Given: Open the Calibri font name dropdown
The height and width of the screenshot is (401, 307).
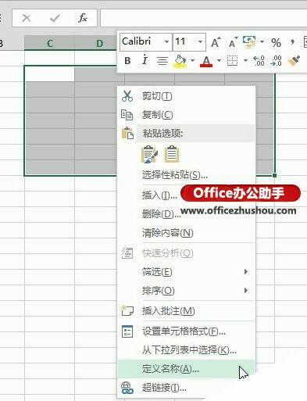Looking at the screenshot, I should 166,41.
